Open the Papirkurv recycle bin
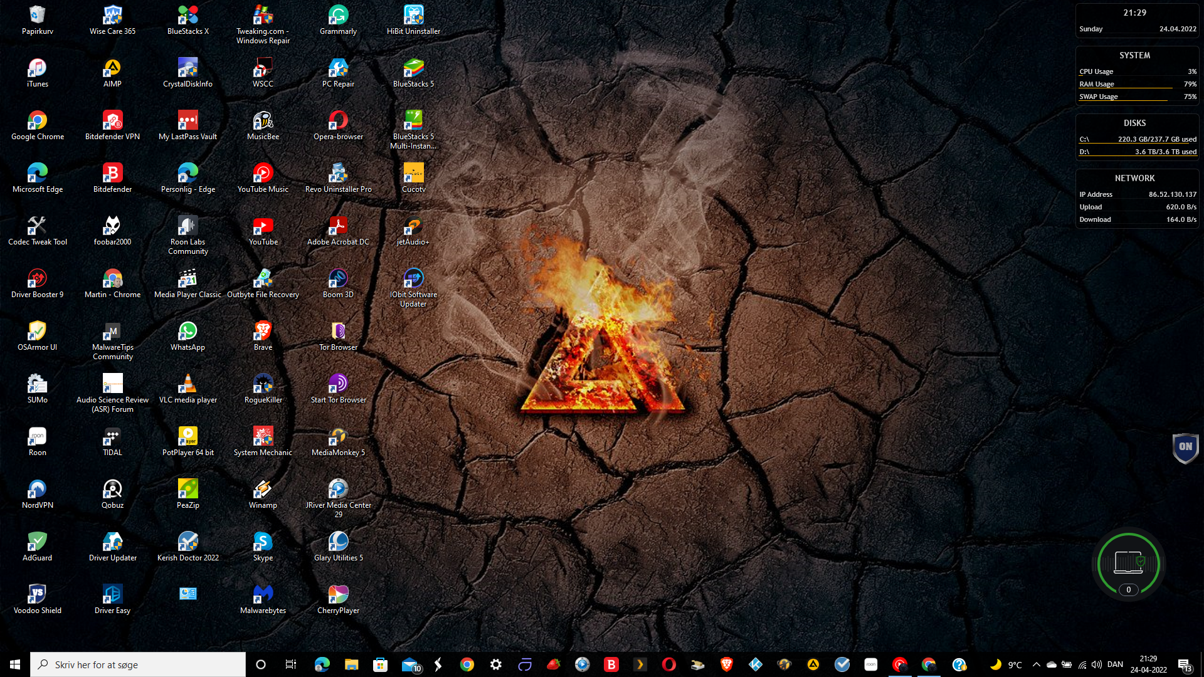This screenshot has height=677, width=1204. (x=37, y=15)
